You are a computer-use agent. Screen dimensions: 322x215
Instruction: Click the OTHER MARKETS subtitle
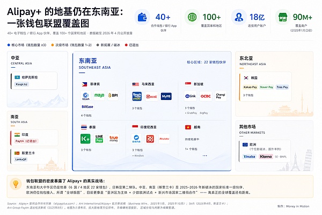tap(252, 133)
